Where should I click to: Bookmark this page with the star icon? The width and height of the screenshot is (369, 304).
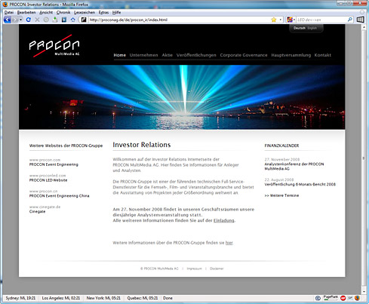274,20
